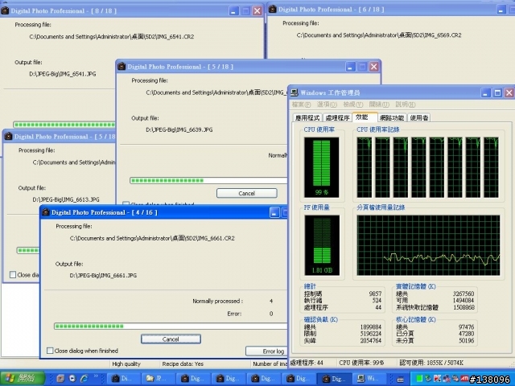Minimize the [4 / 16] Digital Photo Professional window
The image size is (515, 386).
point(274,212)
